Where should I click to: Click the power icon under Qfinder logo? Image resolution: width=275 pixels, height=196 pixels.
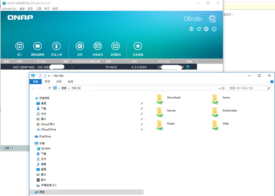(x=192, y=29)
